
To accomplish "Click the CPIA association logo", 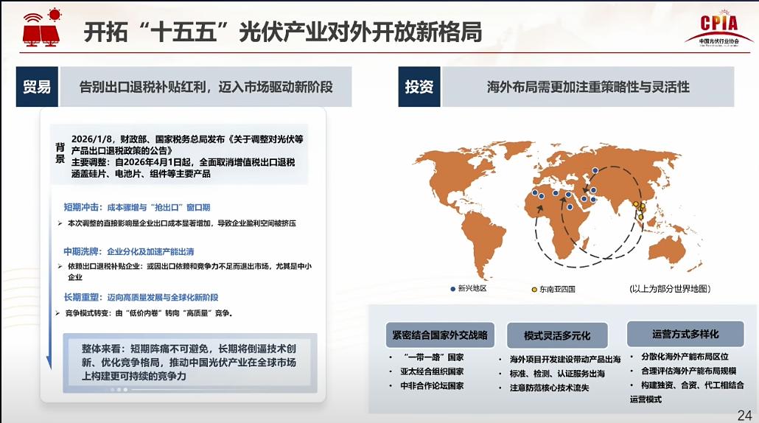I will point(719,30).
